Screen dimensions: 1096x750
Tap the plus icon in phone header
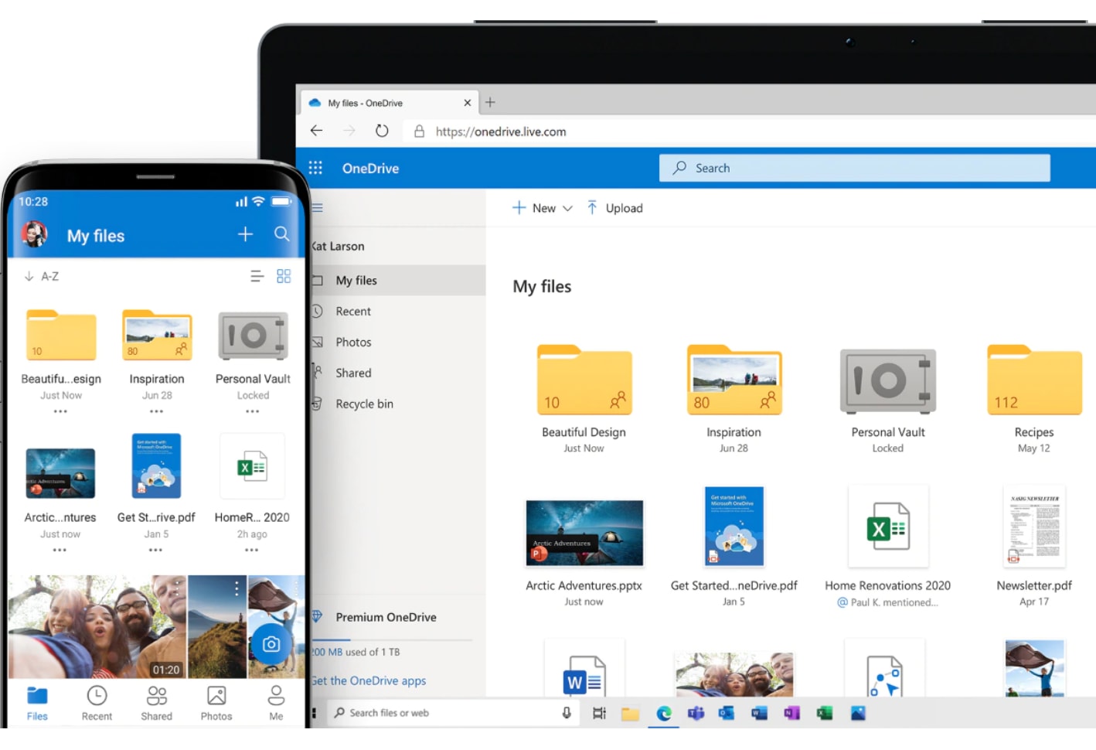tap(245, 234)
